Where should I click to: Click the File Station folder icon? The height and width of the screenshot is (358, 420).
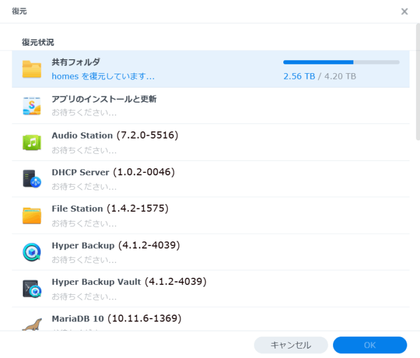pos(32,215)
